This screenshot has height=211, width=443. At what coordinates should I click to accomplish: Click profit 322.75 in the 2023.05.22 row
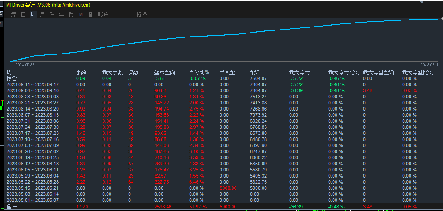[x=162, y=182]
